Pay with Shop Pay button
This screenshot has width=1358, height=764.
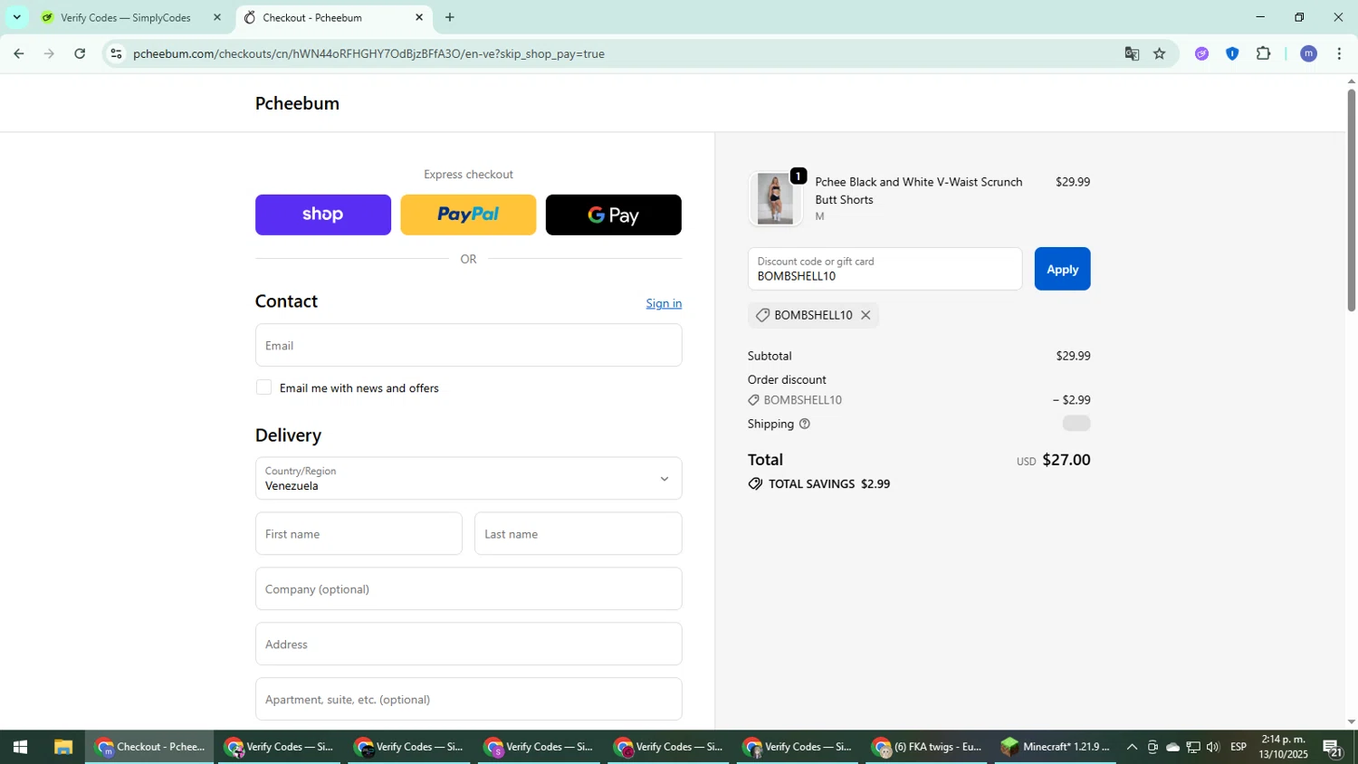click(x=323, y=215)
